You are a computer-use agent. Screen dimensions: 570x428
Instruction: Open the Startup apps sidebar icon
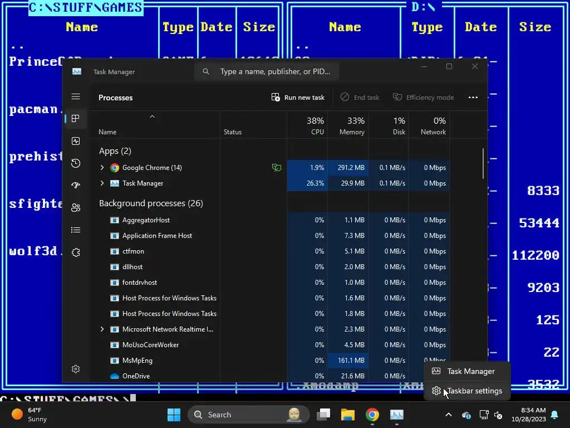click(x=76, y=185)
